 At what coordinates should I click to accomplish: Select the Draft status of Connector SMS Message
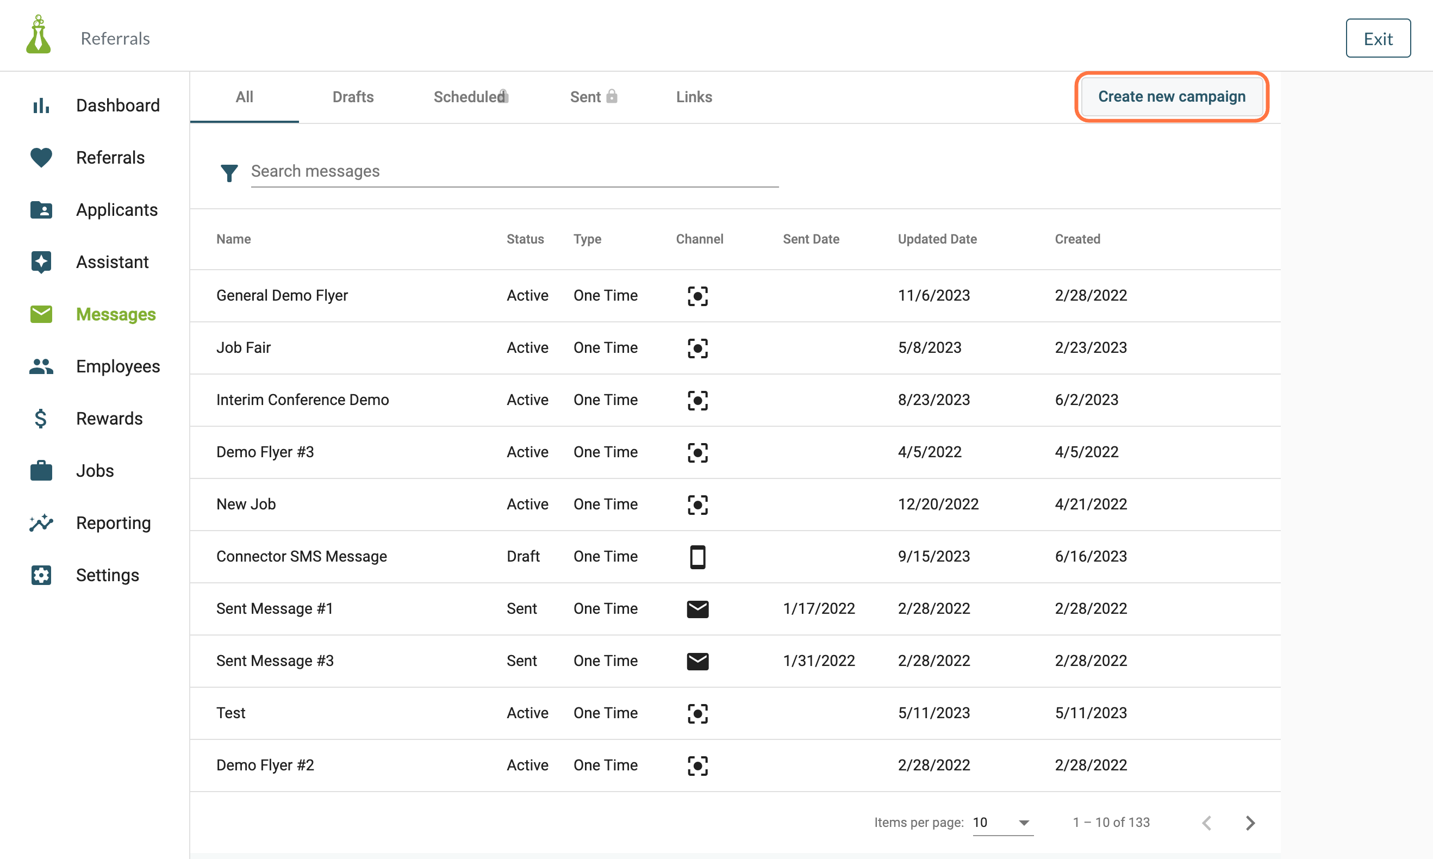click(523, 556)
